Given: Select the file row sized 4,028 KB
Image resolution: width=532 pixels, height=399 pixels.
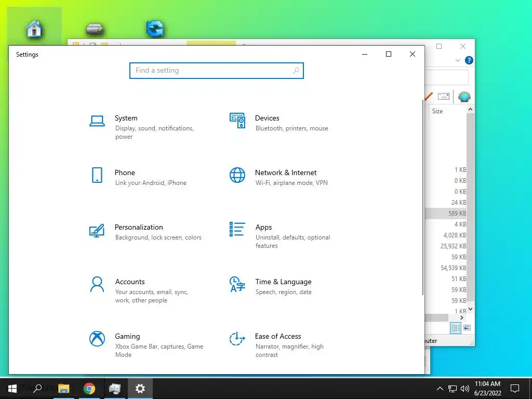Looking at the screenshot, I should click(445, 235).
